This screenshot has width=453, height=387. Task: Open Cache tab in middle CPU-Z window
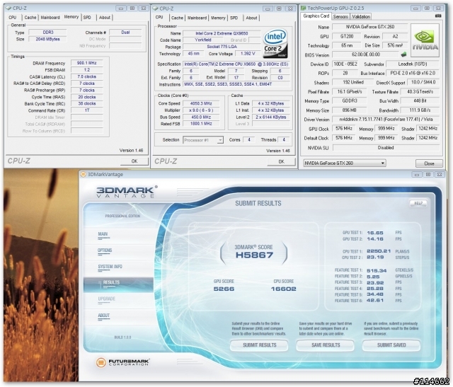(177, 18)
